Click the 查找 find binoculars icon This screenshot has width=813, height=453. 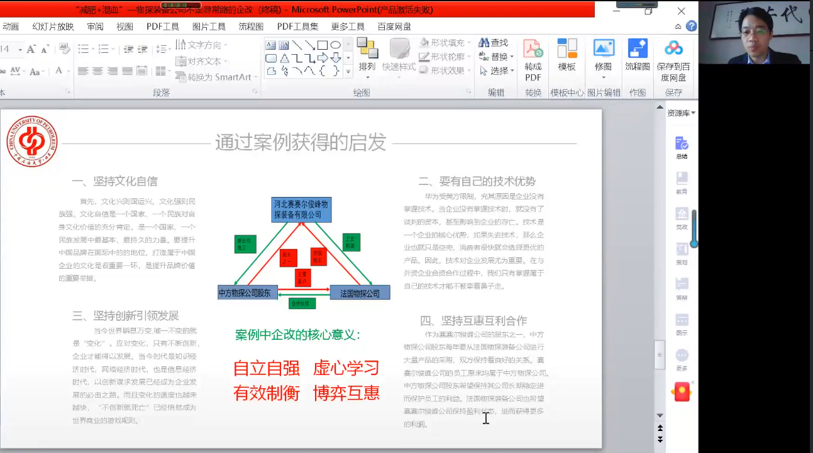pyautogui.click(x=484, y=43)
